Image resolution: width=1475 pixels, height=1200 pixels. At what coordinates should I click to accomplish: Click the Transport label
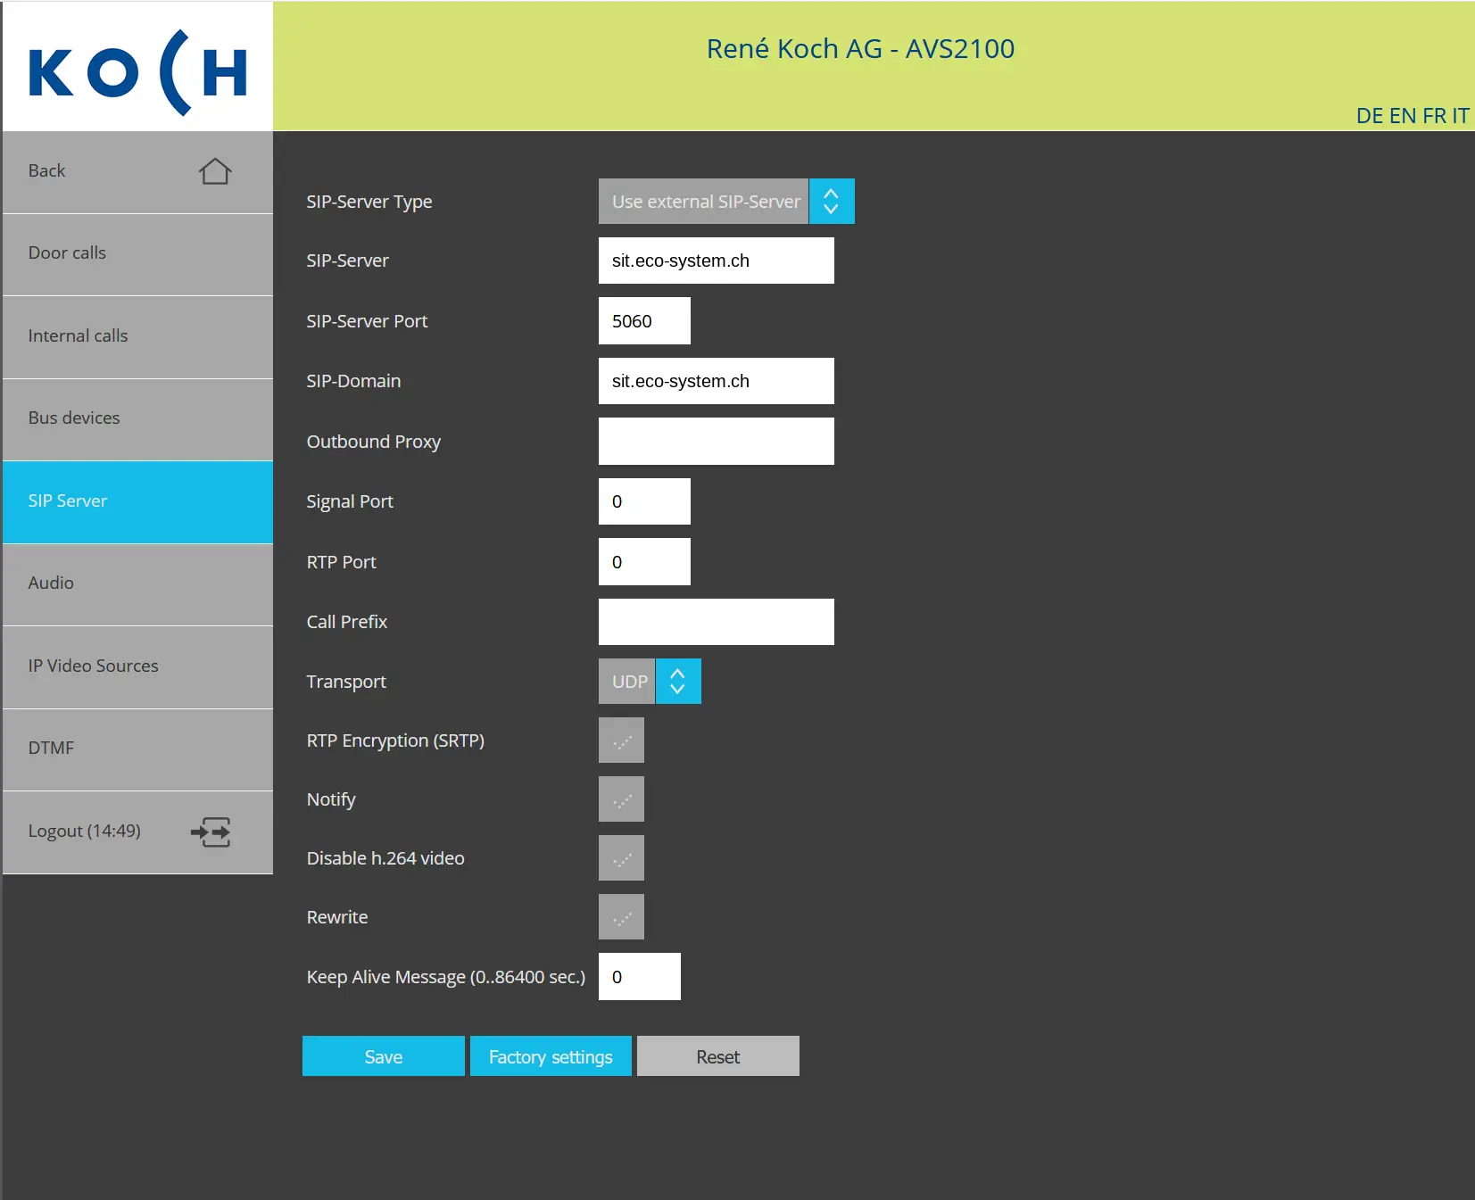pyautogui.click(x=346, y=683)
